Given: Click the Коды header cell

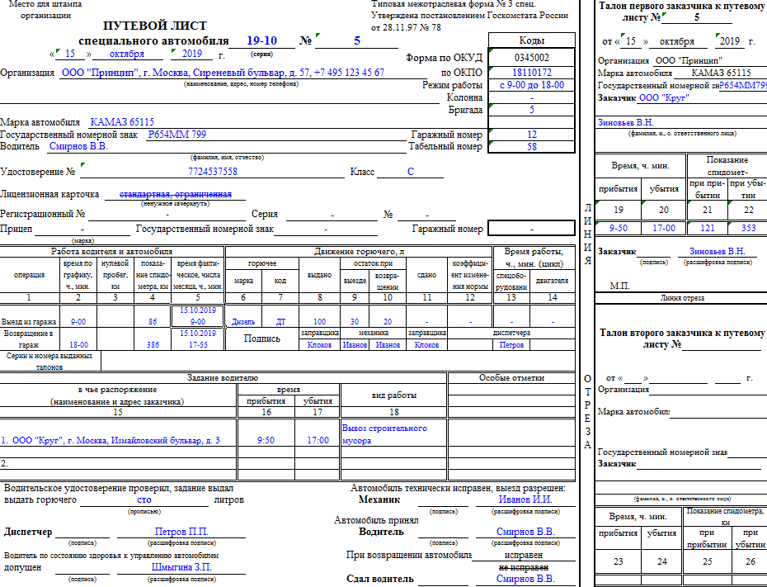Looking at the screenshot, I should (532, 40).
